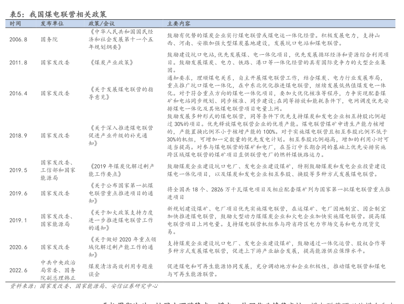This screenshot has width=404, height=304.
Task: Click the table title 表5：我国煤电联营相关政策
Action: point(58,14)
